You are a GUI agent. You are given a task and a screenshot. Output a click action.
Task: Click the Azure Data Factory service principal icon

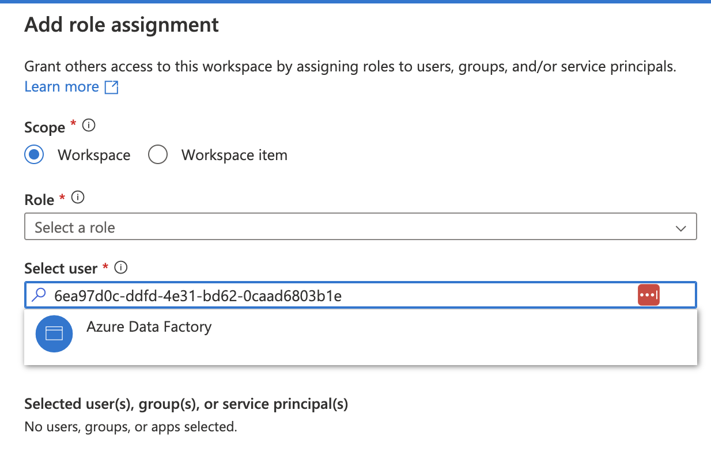(54, 334)
